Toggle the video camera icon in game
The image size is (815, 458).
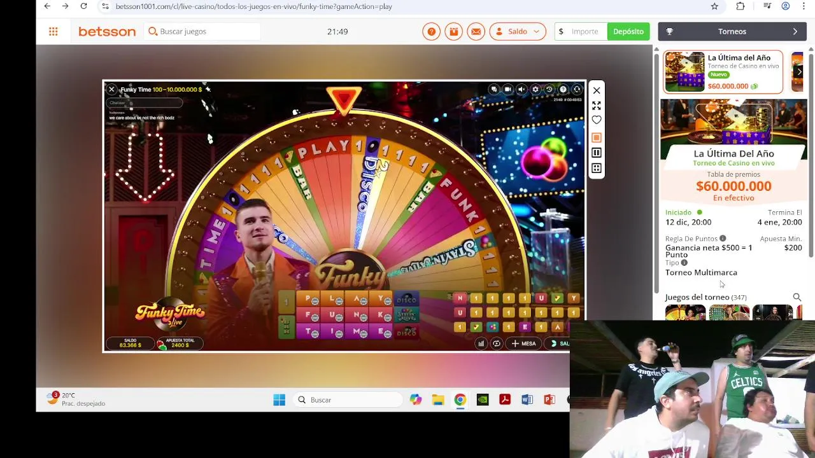click(507, 90)
